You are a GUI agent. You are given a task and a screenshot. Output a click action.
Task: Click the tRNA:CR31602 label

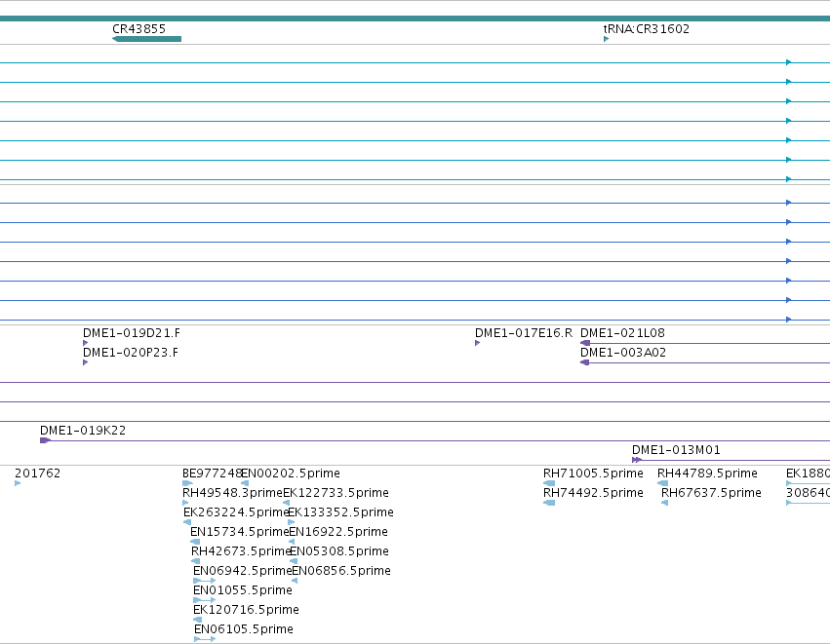click(x=647, y=28)
